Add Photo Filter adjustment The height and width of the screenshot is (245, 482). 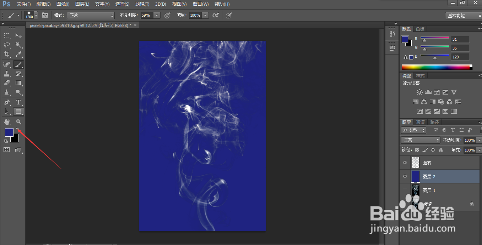click(x=441, y=102)
